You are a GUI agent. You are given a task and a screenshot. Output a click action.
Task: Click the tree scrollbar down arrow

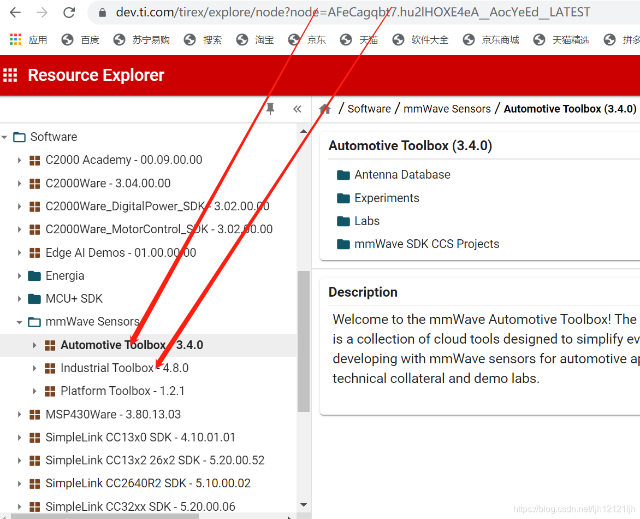(x=303, y=505)
